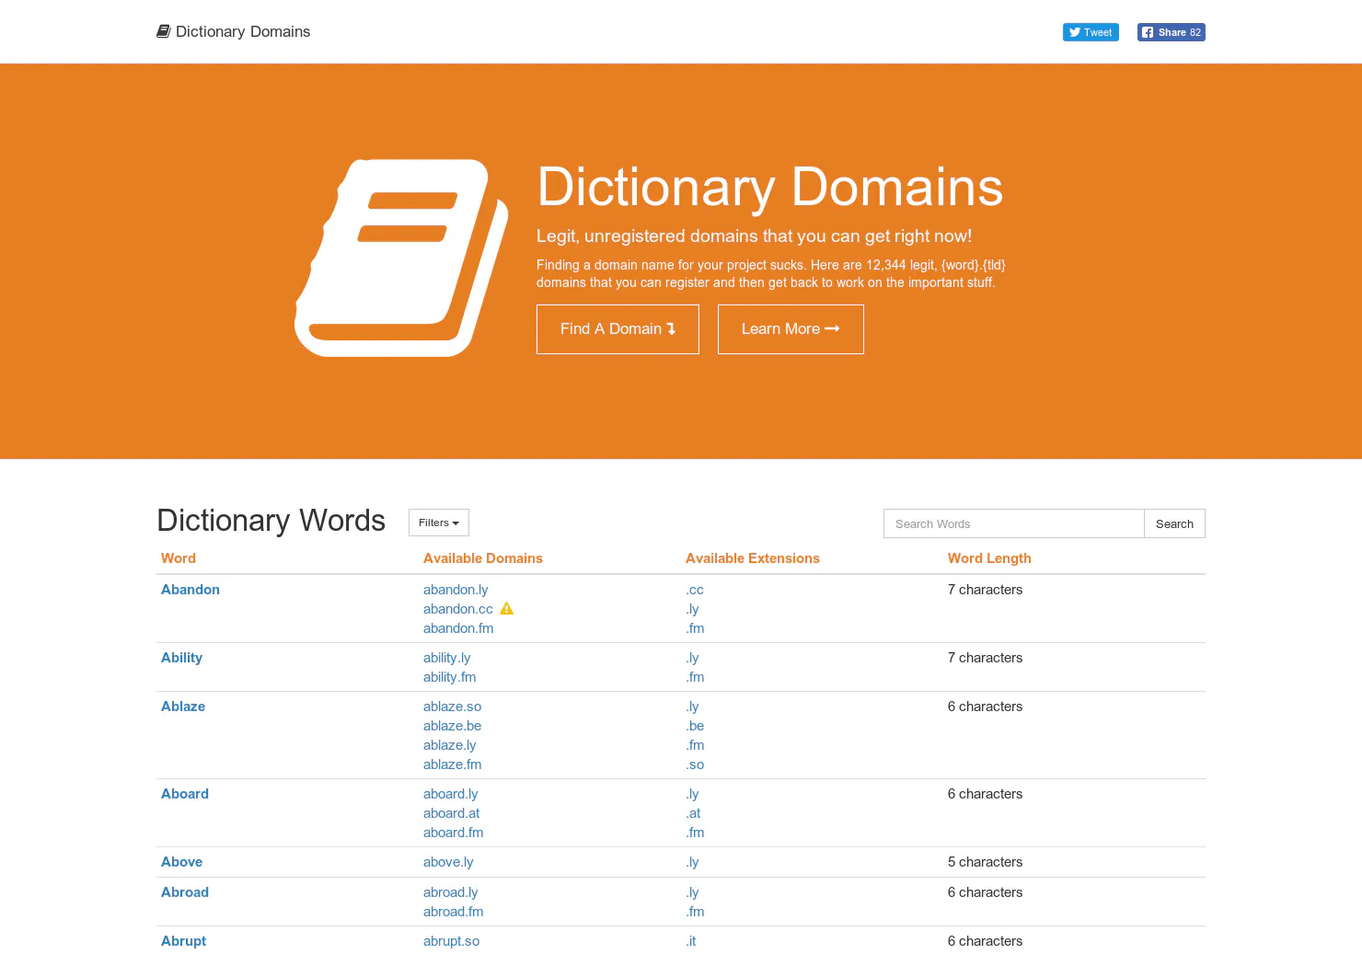Viewport: 1362px width, 954px height.
Task: Open the word Ability
Action: click(x=181, y=658)
